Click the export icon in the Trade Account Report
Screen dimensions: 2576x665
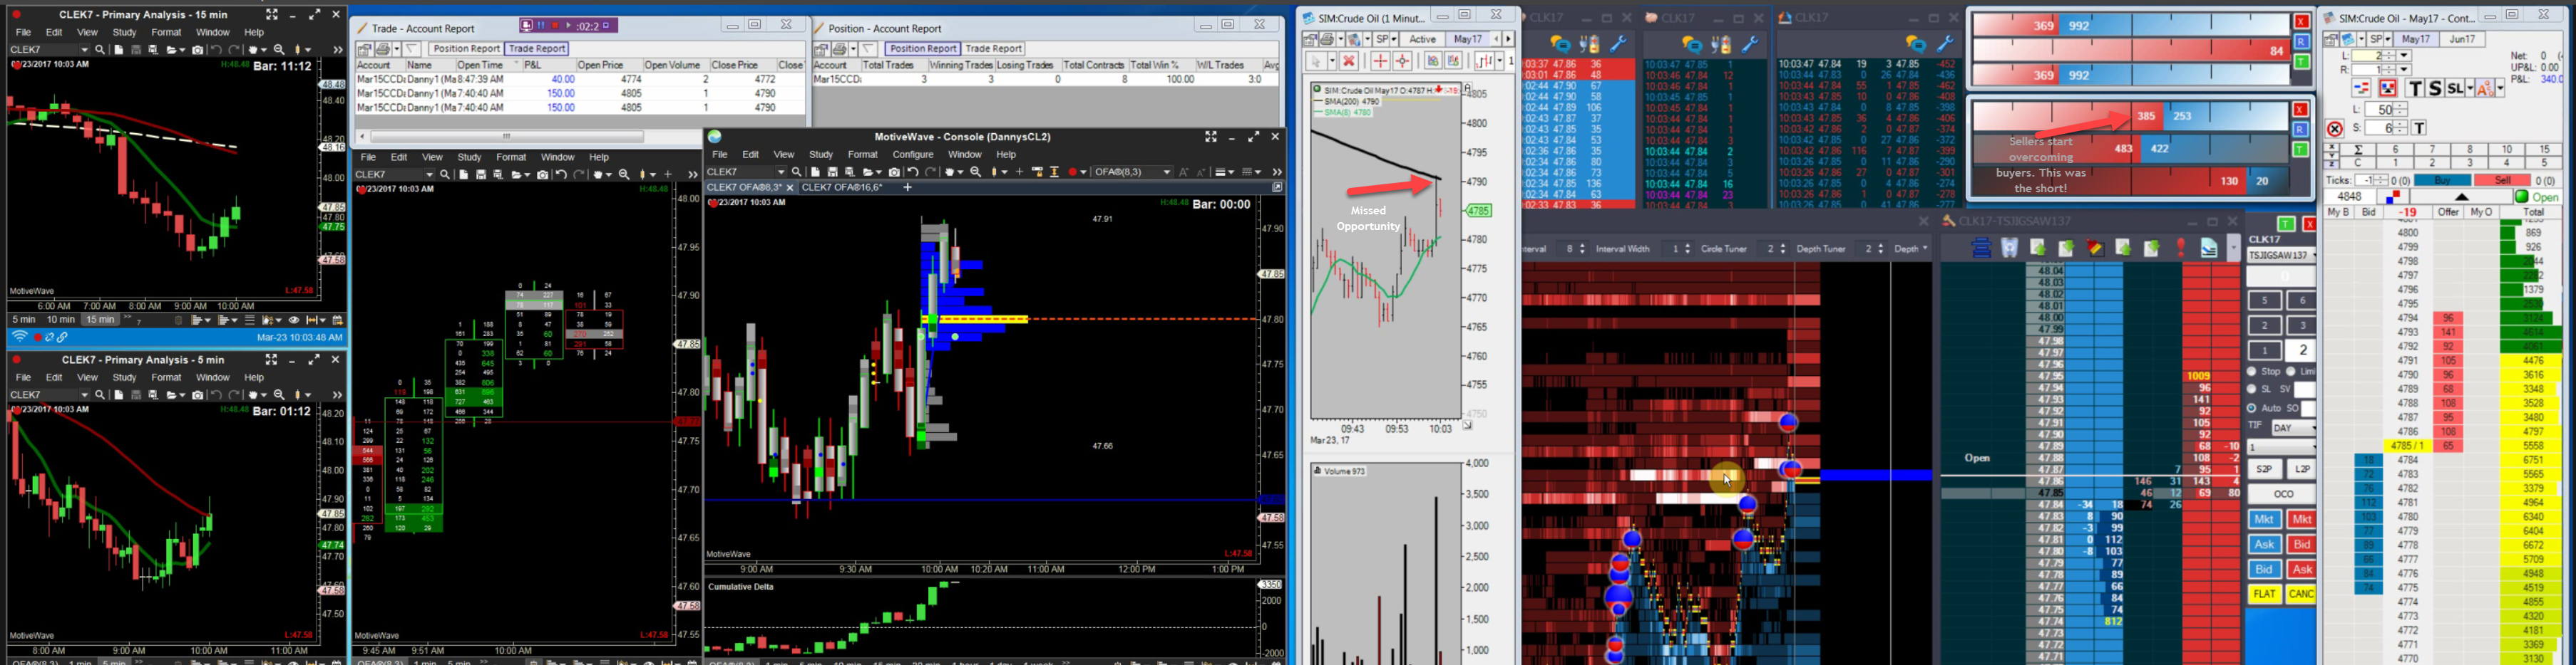click(365, 48)
